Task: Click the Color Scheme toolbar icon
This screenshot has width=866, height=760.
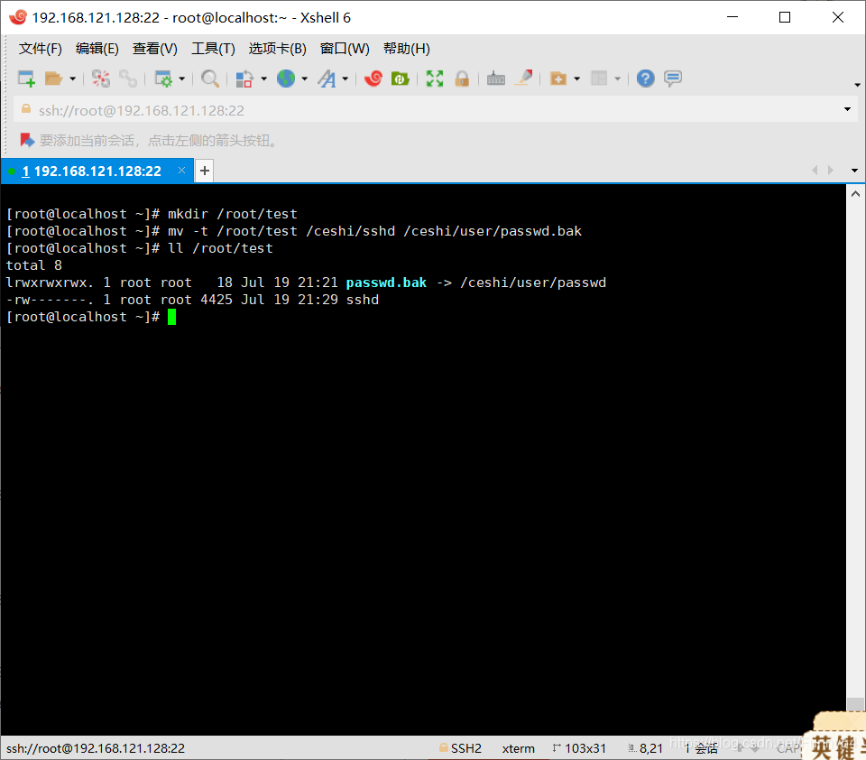Action: 244,79
